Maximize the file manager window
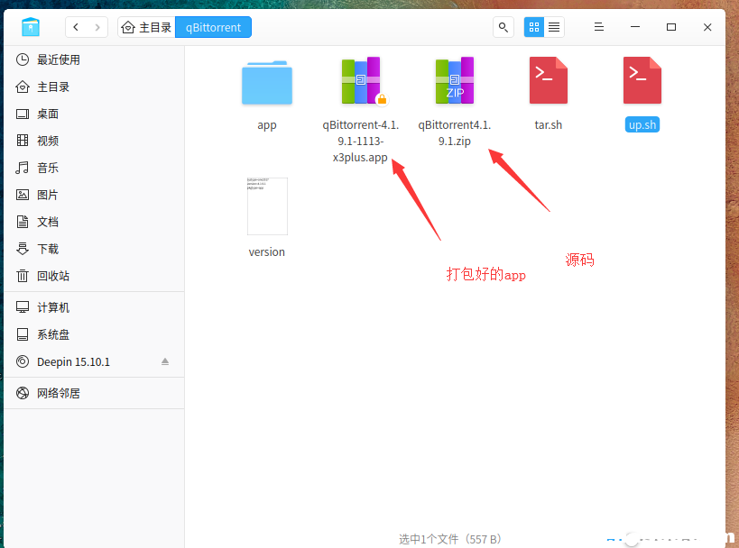Screen dimensions: 739x548 click(671, 27)
